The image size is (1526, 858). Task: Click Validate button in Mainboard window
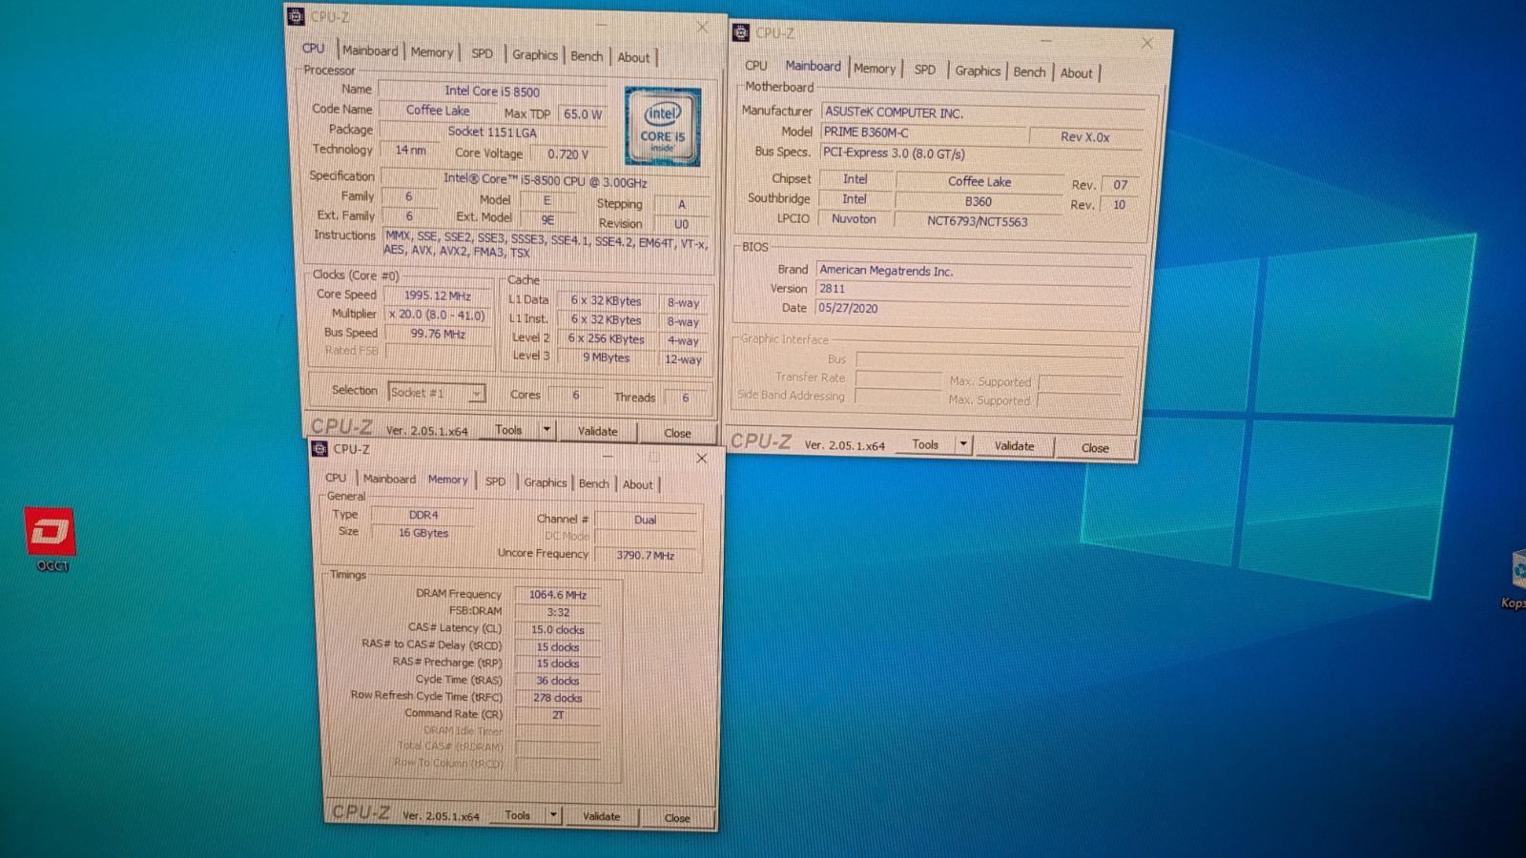click(x=1014, y=445)
